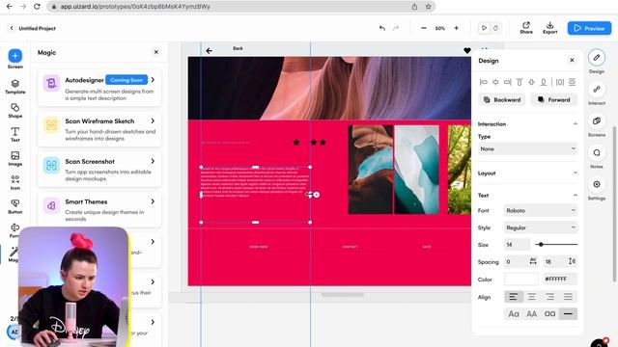The height and width of the screenshot is (347, 618).
Task: Zoom in with the plus button
Action: (456, 28)
